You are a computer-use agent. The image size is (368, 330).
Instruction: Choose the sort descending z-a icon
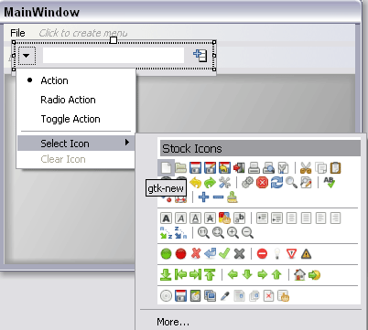[x=180, y=233]
